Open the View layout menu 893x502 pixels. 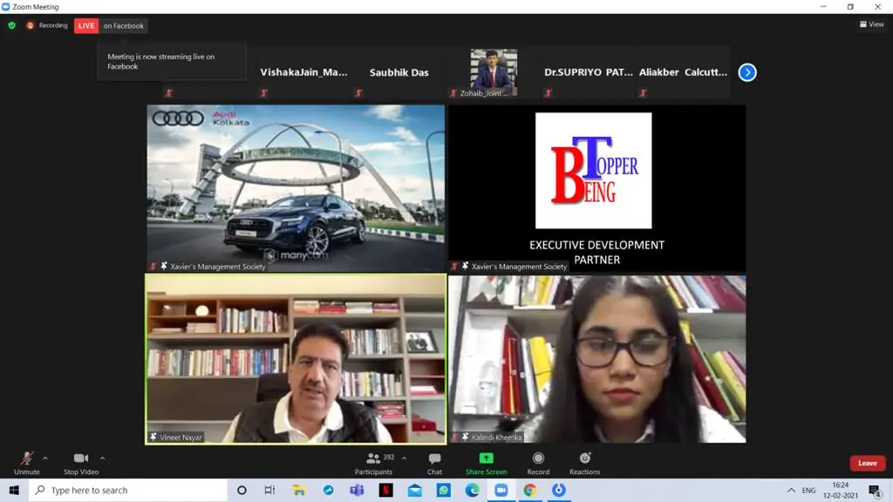pos(872,24)
